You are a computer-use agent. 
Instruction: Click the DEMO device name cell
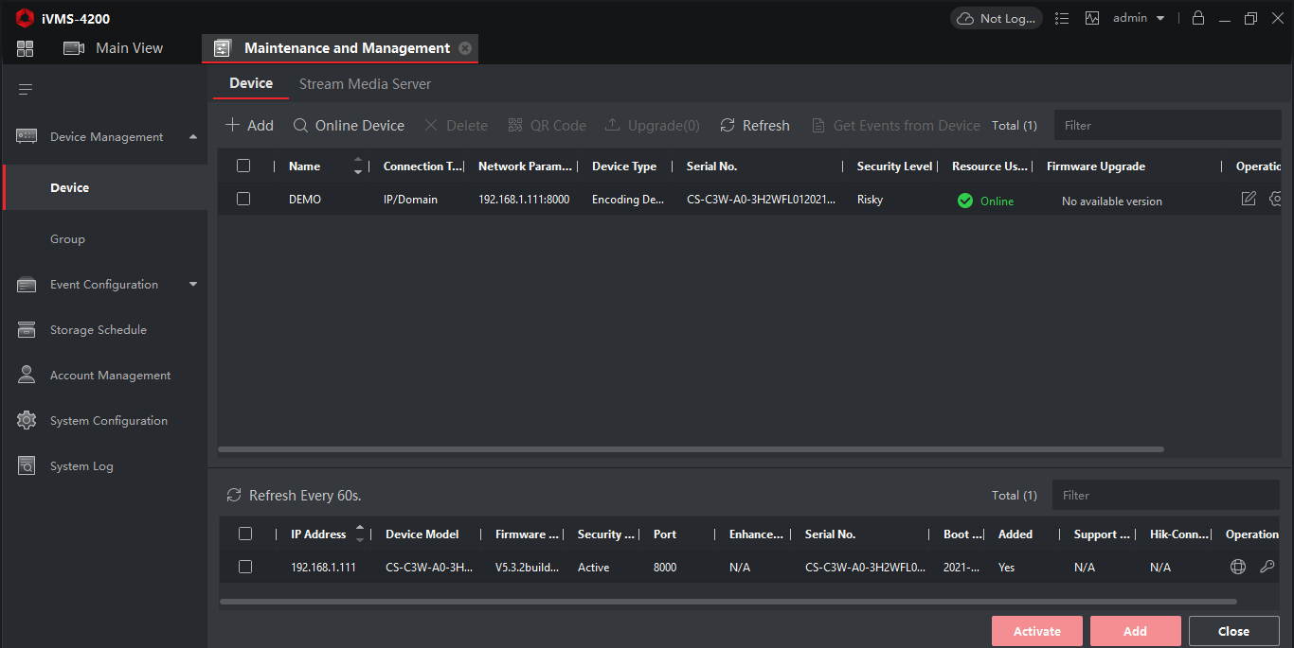(x=305, y=200)
